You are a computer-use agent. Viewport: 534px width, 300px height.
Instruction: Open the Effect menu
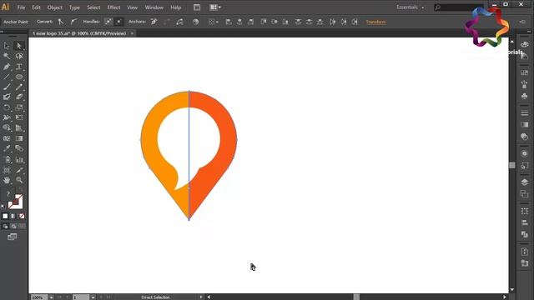(113, 7)
